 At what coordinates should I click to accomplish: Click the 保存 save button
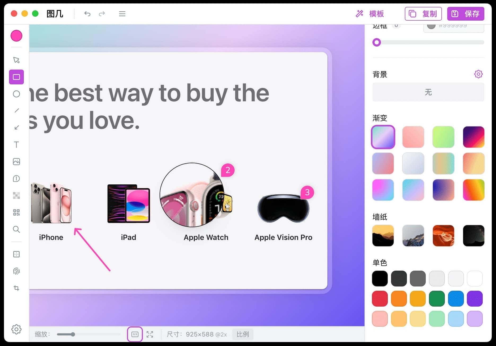[466, 14]
